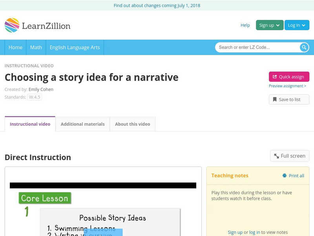The width and height of the screenshot is (314, 236).
Task: Click the Print all printer icon
Action: coord(285,176)
